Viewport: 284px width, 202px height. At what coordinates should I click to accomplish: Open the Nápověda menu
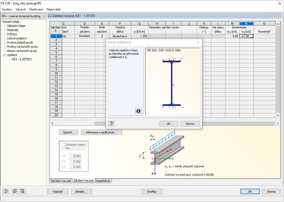click(x=54, y=9)
